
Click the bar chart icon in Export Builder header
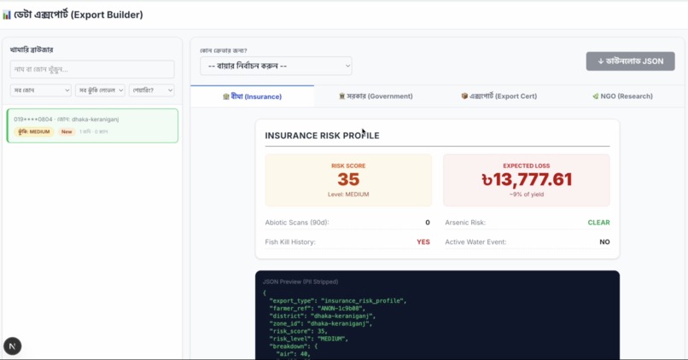click(x=7, y=15)
